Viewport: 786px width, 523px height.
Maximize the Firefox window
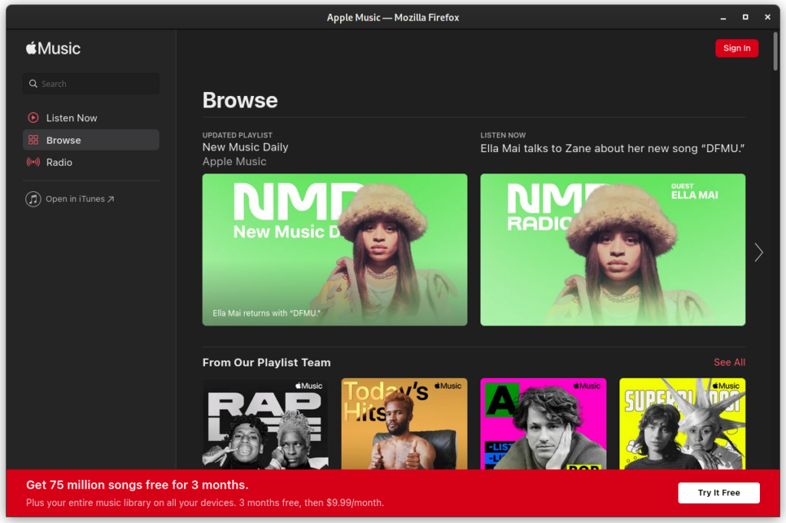pyautogui.click(x=745, y=17)
